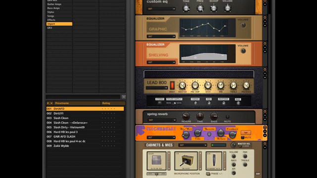Screen dimensions: 317x178
Task: Minimize the Psychedelay module
Action: 265,132
